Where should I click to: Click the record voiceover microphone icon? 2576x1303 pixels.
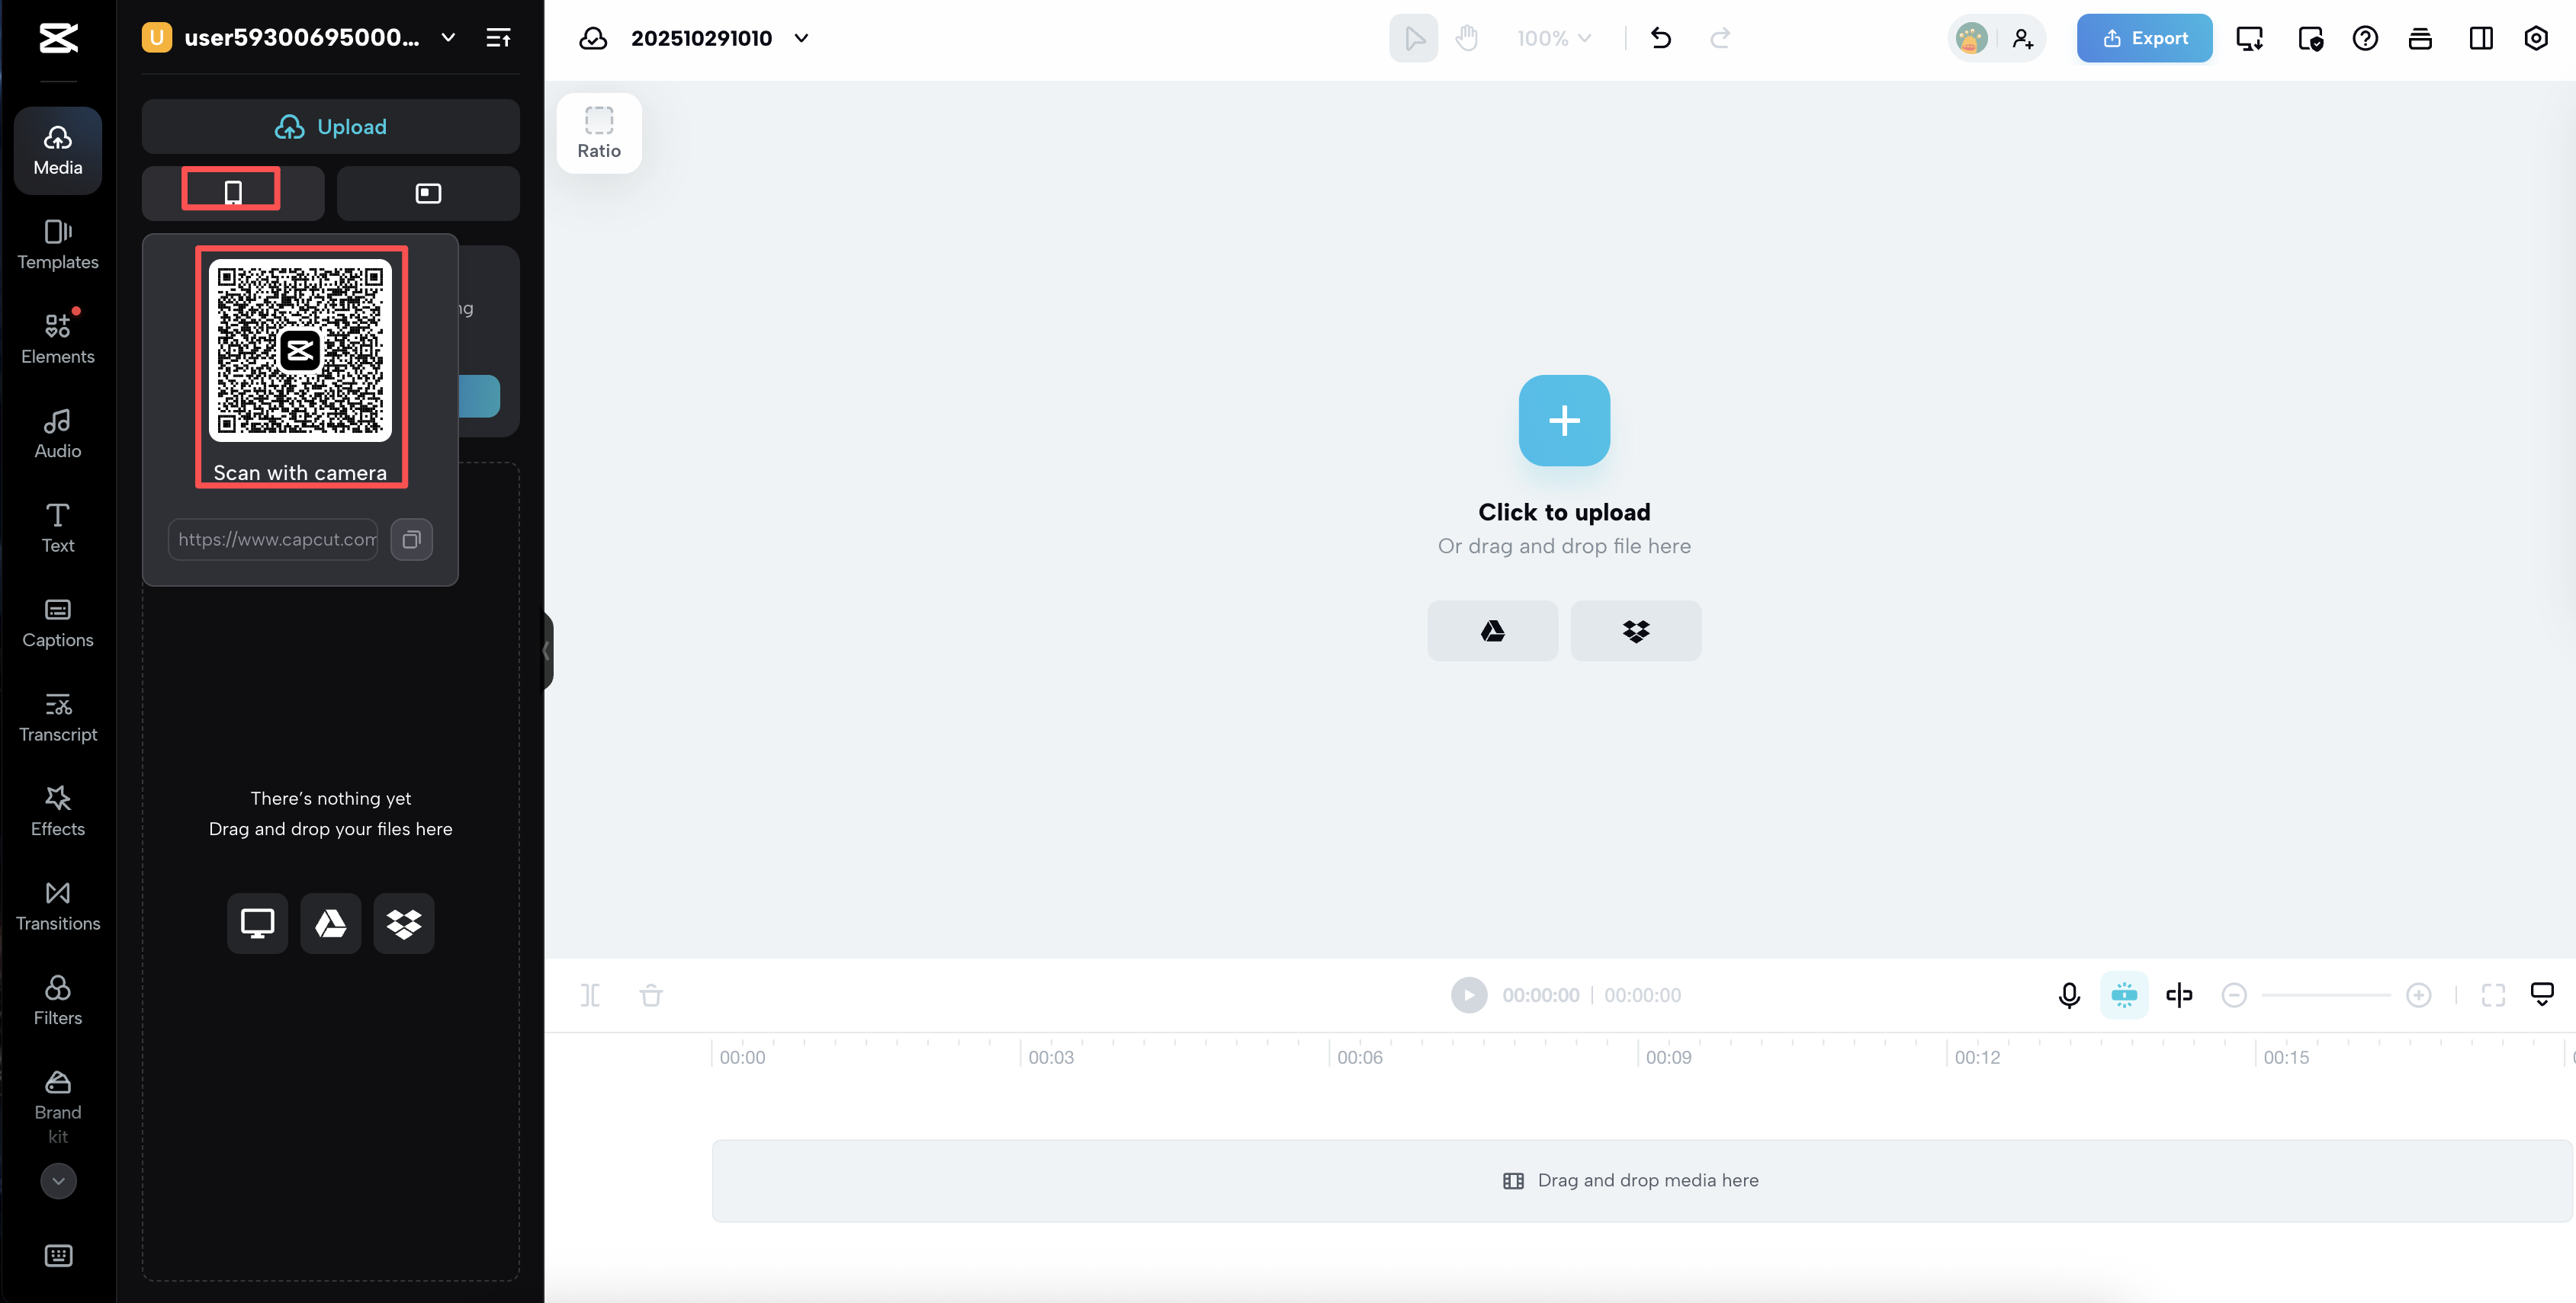(x=2068, y=994)
